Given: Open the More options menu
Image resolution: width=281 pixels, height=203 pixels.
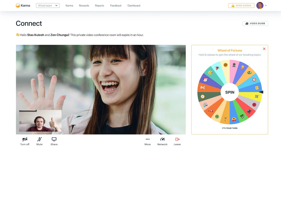Looking at the screenshot, I should 147,141.
